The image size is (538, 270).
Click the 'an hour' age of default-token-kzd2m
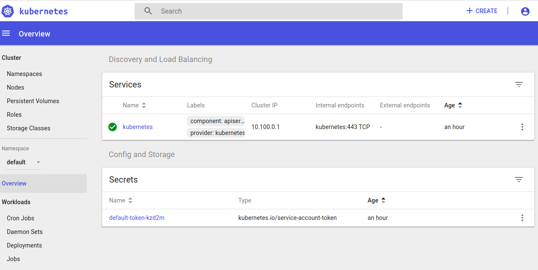coord(378,218)
